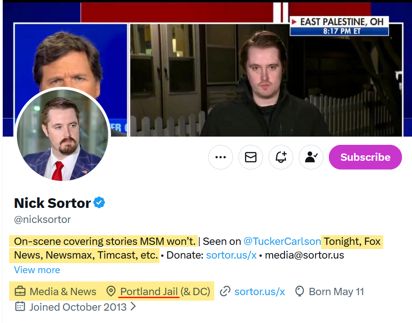Expand bio with View more

click(x=37, y=270)
